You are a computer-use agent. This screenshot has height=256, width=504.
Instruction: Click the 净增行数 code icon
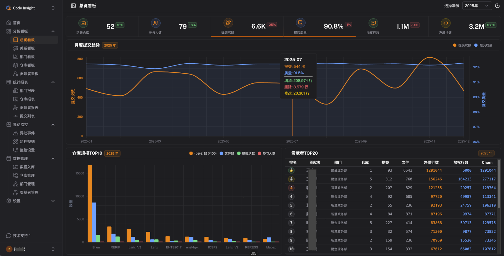[446, 23]
